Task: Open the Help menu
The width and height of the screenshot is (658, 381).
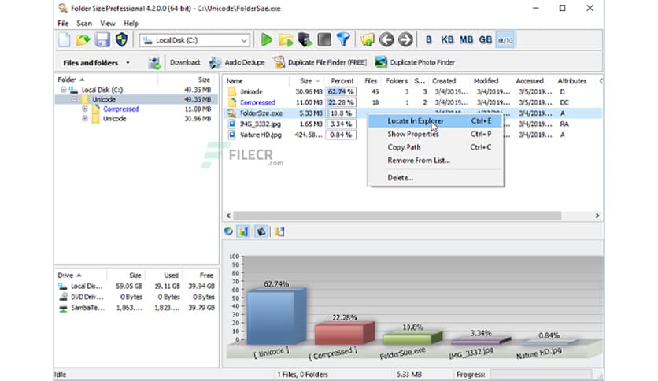Action: click(131, 24)
